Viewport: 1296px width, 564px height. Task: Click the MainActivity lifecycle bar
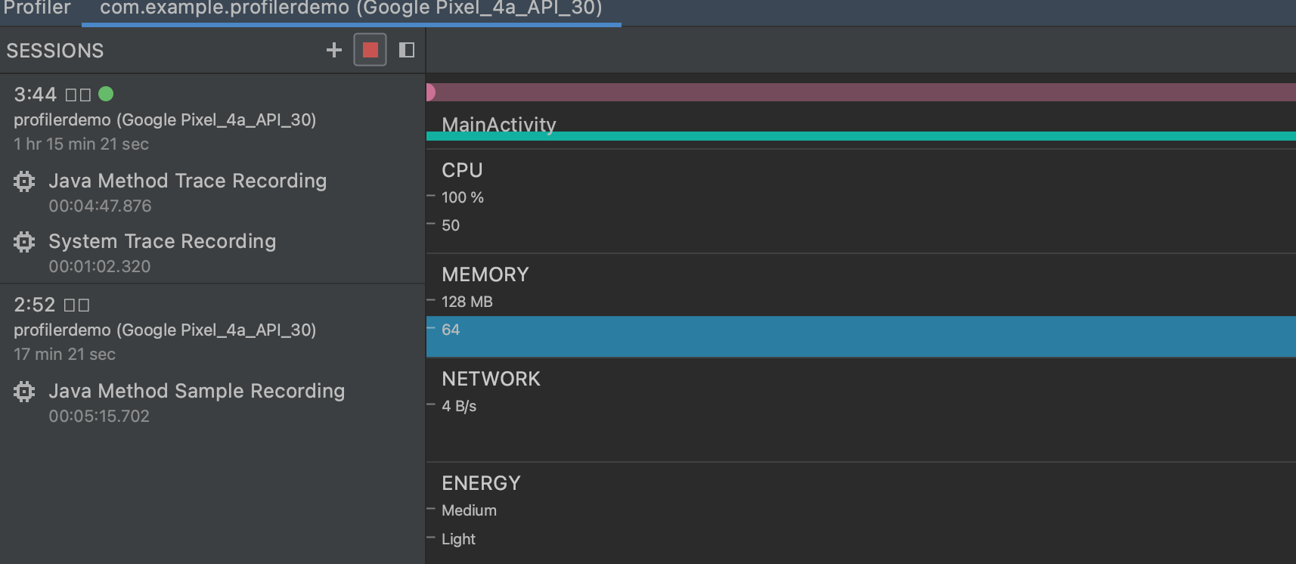click(x=861, y=136)
